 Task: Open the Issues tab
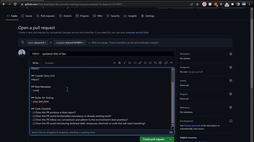click(x=27, y=16)
